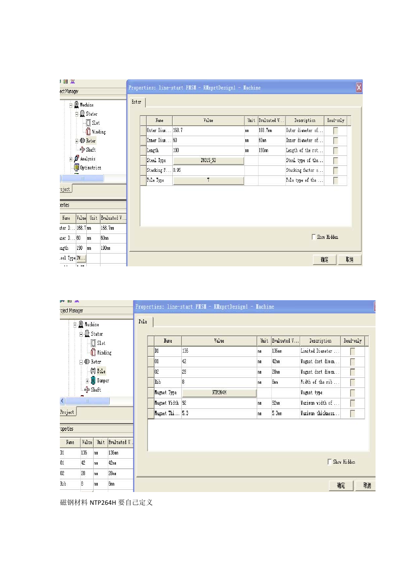Click the Stator icon in the tree beside the Pole dialog
Screen dimensions: 397x561
click(x=87, y=334)
